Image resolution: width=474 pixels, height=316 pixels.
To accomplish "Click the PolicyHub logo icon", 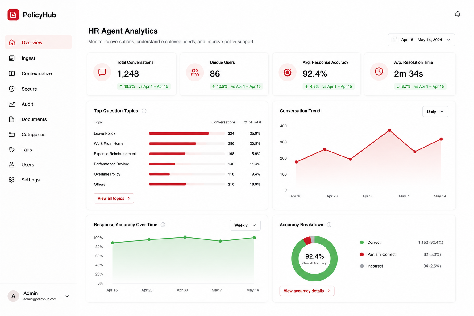I will coord(13,15).
